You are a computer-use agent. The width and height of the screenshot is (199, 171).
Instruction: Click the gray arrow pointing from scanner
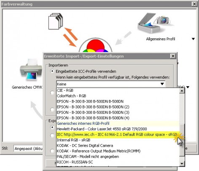point(123,38)
